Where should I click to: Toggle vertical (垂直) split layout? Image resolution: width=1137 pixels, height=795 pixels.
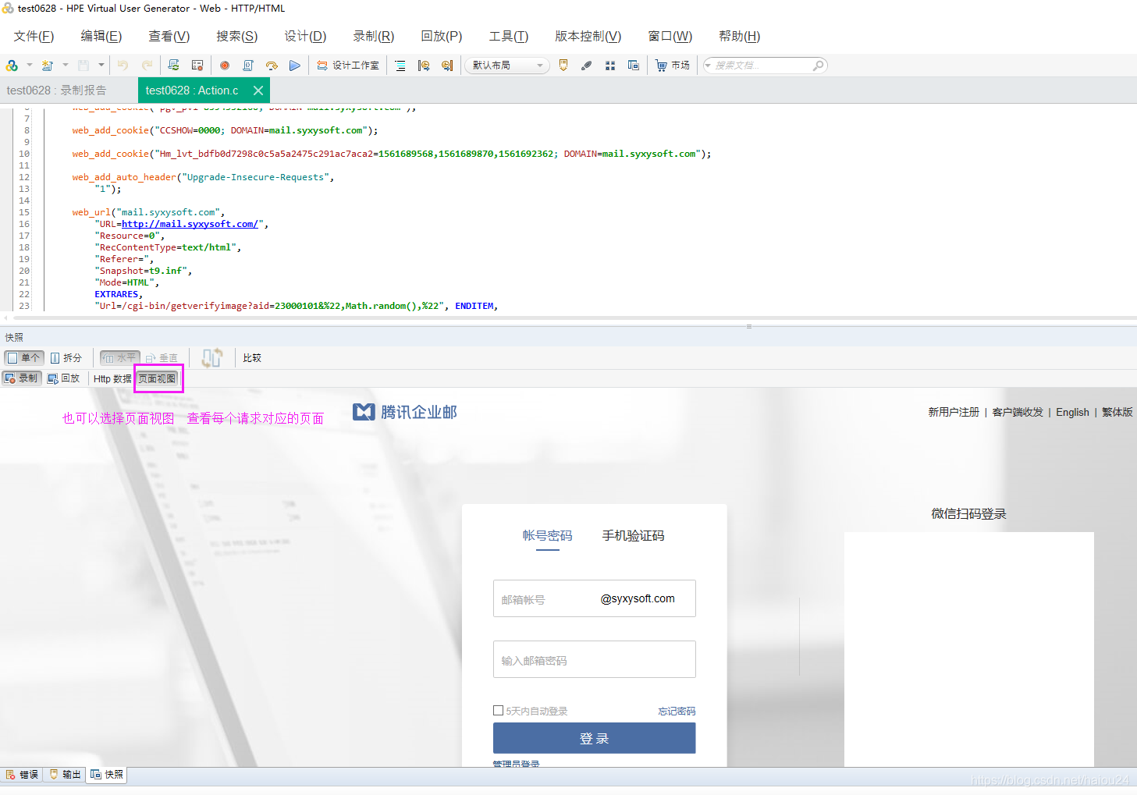(x=162, y=358)
